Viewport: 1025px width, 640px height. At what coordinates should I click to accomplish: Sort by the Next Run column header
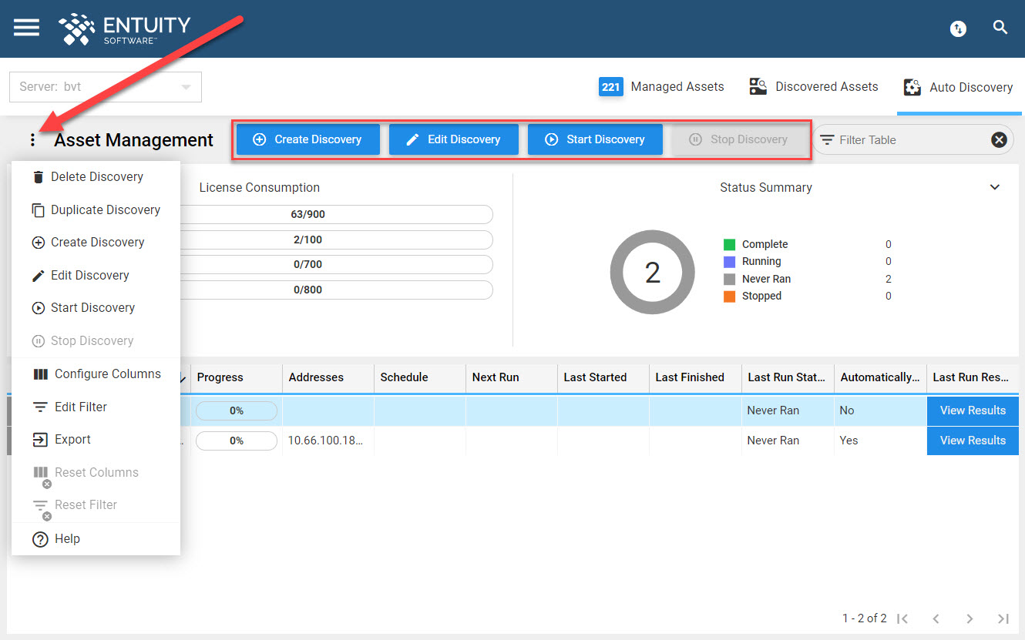coord(511,377)
